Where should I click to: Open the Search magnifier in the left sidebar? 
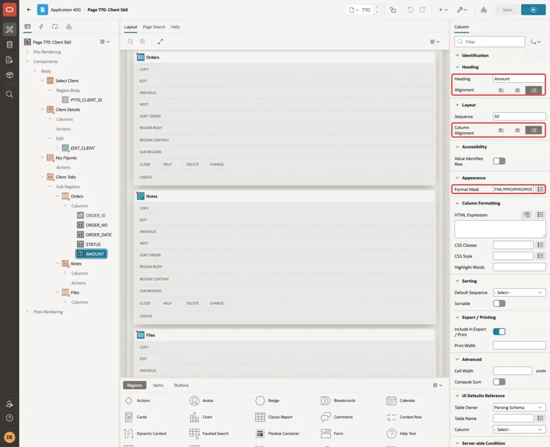point(10,95)
